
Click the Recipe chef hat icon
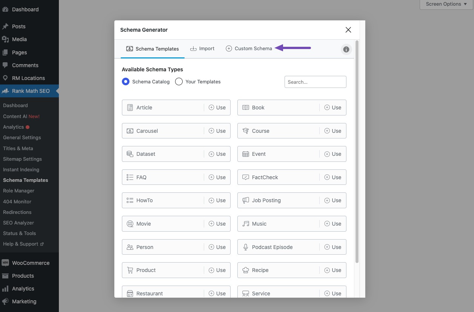point(245,270)
